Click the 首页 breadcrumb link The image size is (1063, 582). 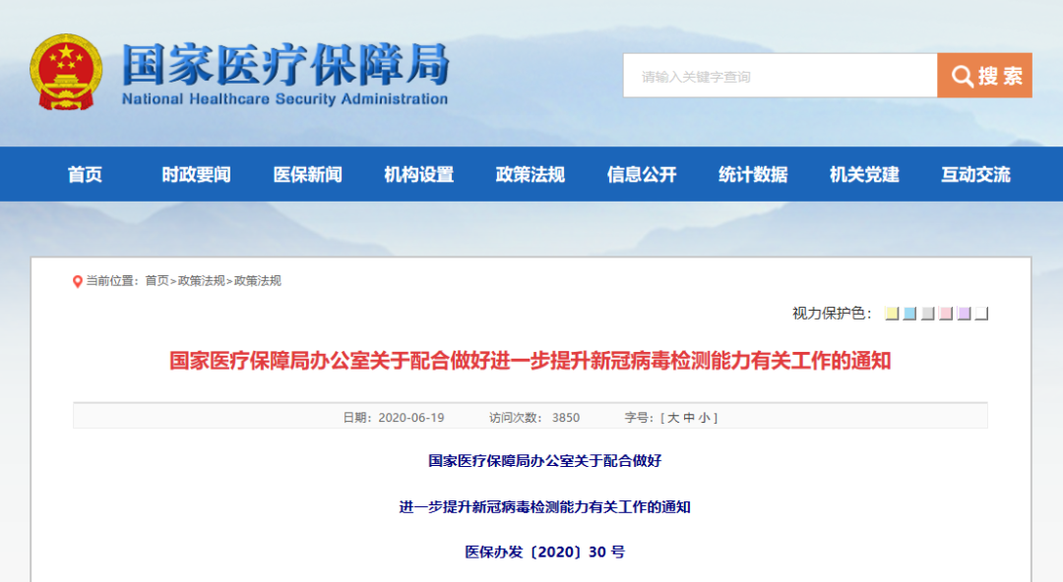pyautogui.click(x=156, y=281)
